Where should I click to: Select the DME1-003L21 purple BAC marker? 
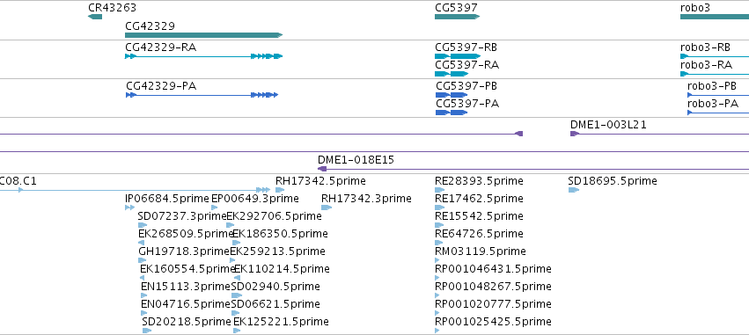pyautogui.click(x=575, y=134)
